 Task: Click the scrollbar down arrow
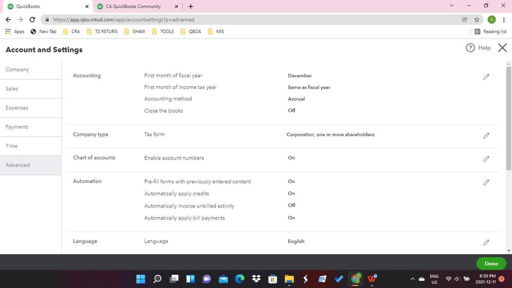coord(508,251)
